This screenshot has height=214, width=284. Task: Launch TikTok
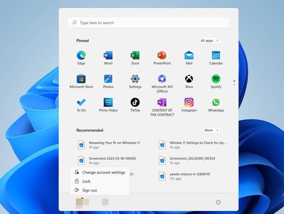click(x=135, y=102)
